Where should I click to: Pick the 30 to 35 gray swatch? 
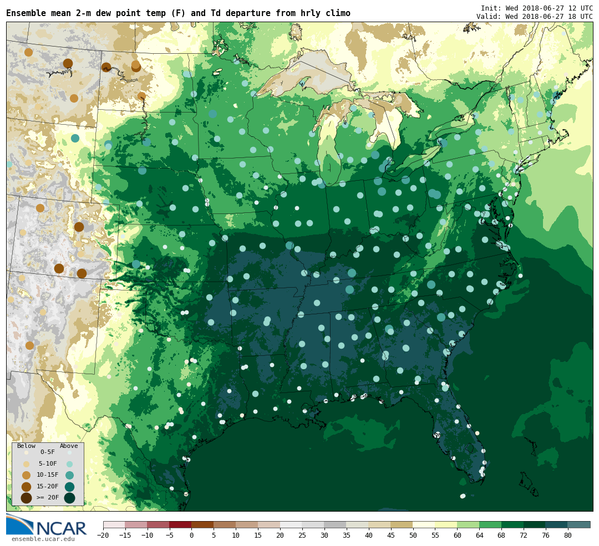[336, 524]
